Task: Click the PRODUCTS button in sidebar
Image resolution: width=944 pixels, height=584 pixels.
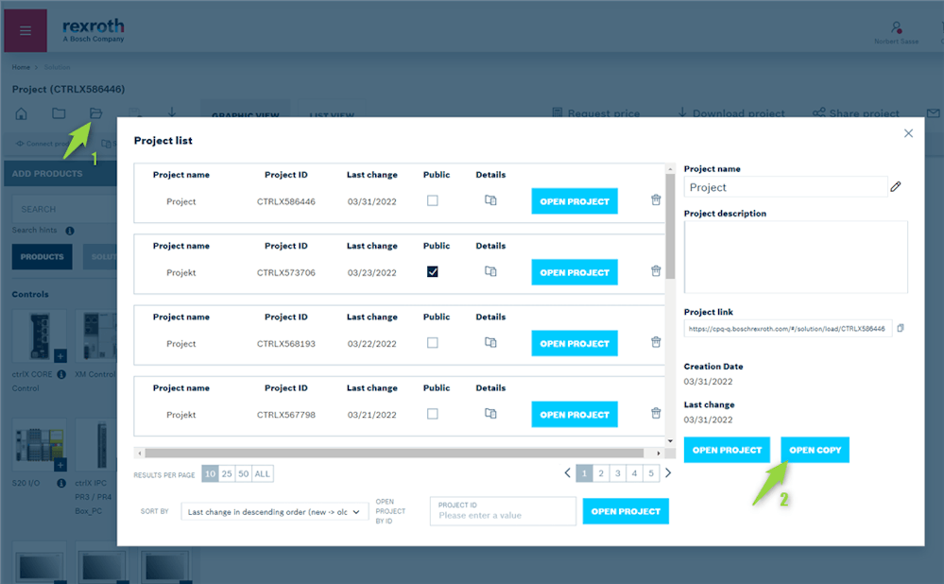Action: pos(43,256)
